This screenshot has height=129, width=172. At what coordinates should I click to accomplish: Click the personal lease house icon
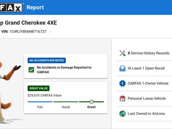pos(122,98)
